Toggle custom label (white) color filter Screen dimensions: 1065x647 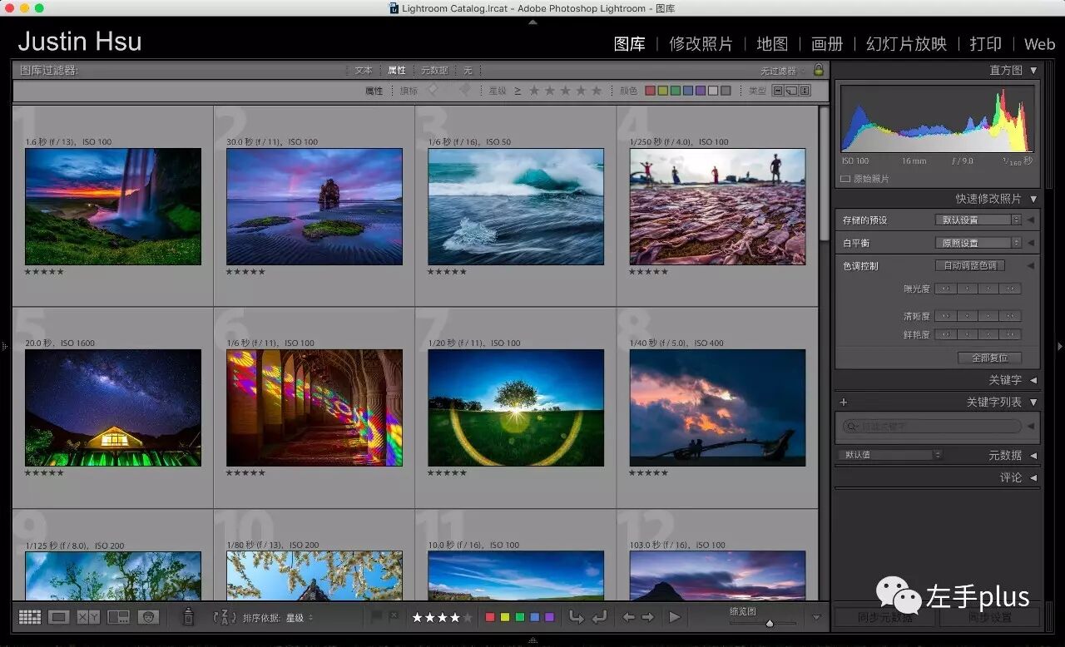[712, 91]
